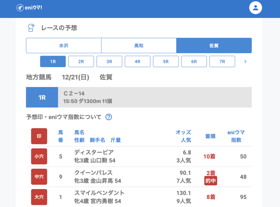
Task: Choose the 4R race button
Action: 138,61
